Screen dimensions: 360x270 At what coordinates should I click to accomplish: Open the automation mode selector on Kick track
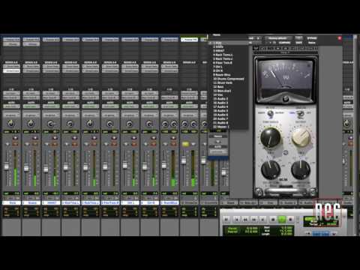point(11,106)
